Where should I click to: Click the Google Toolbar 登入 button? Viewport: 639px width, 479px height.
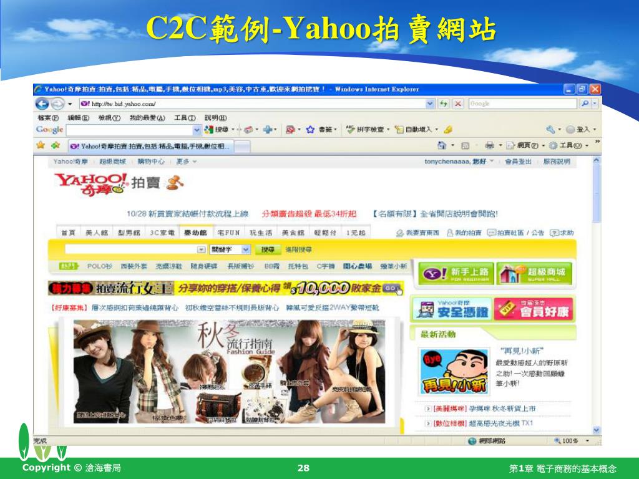578,130
